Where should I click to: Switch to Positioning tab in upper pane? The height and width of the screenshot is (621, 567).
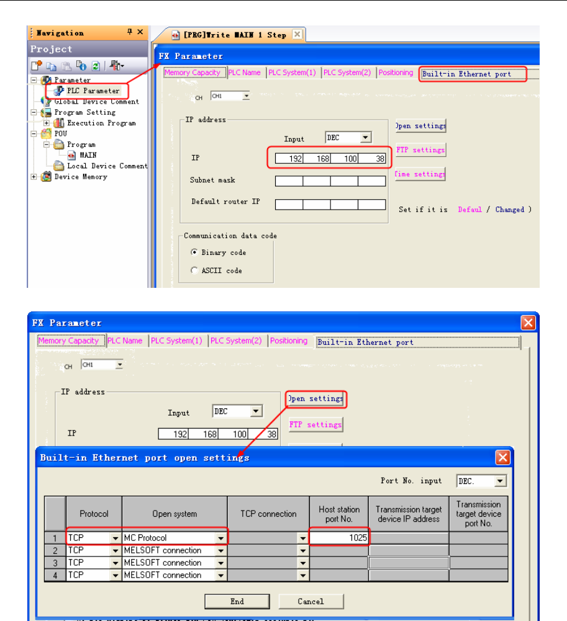(x=396, y=73)
